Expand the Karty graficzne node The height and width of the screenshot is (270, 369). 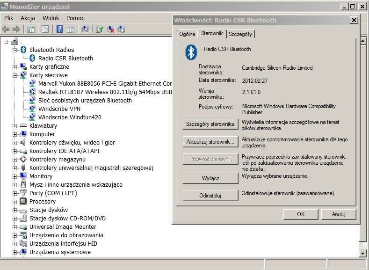[14, 67]
